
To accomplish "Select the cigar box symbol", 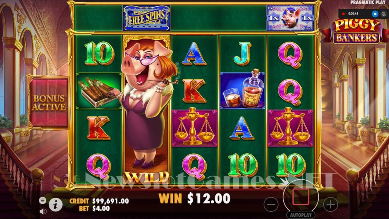I will click(99, 91).
